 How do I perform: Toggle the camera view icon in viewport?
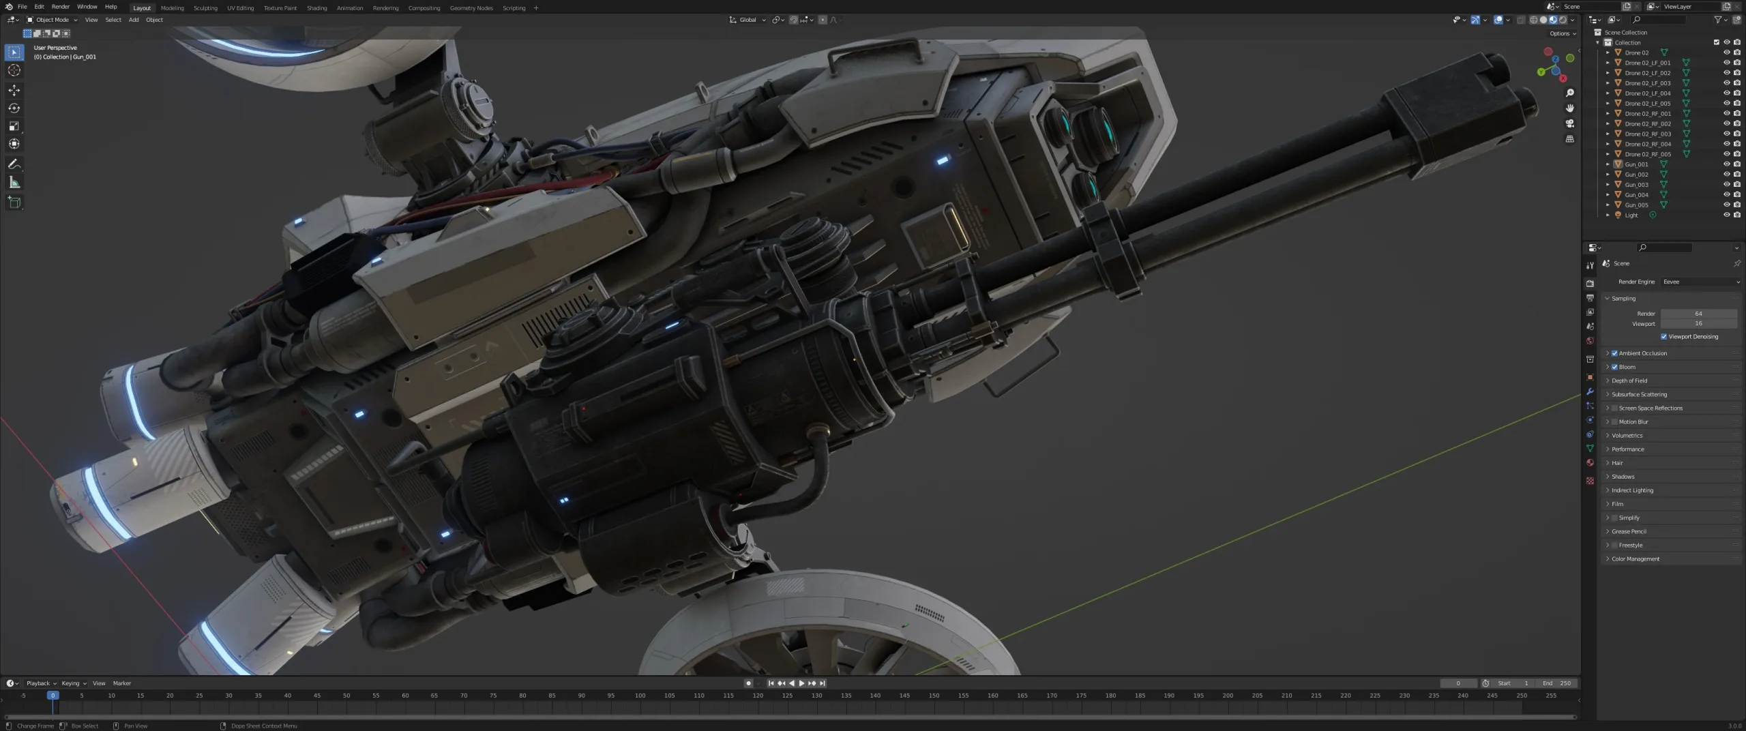point(1571,123)
